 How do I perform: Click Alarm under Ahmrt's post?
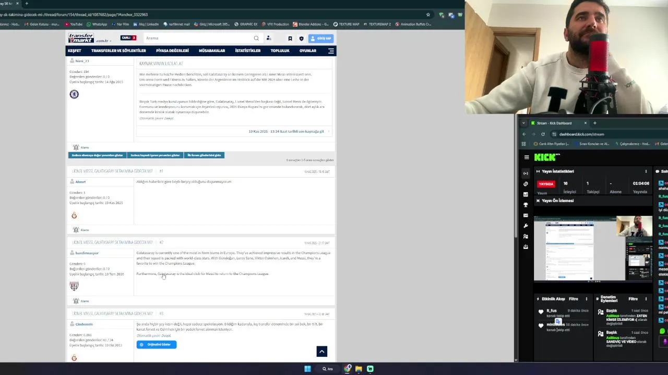click(x=81, y=230)
